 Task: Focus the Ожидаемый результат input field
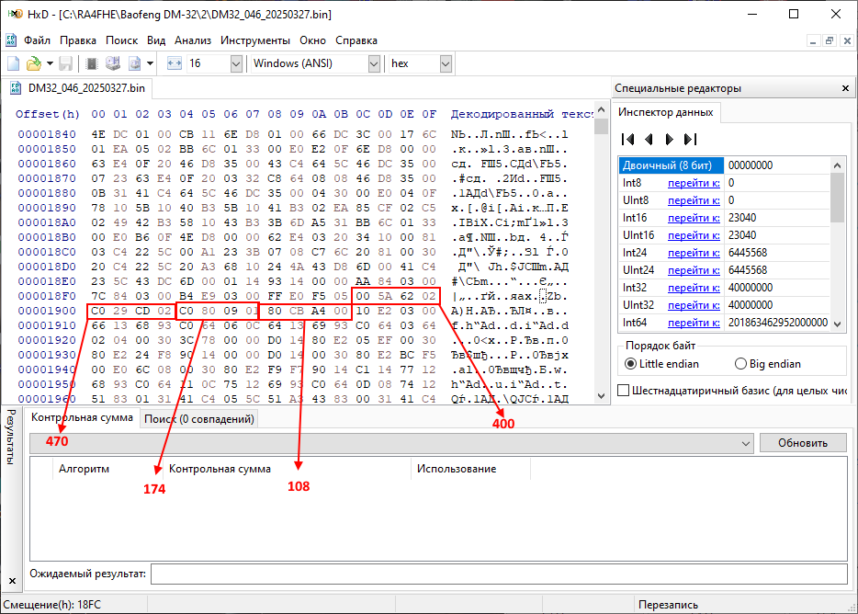(499, 574)
